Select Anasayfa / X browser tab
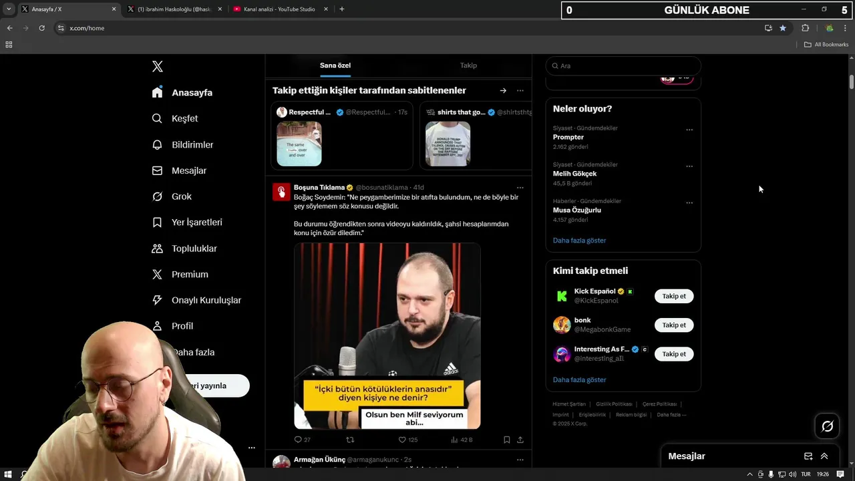 [69, 9]
